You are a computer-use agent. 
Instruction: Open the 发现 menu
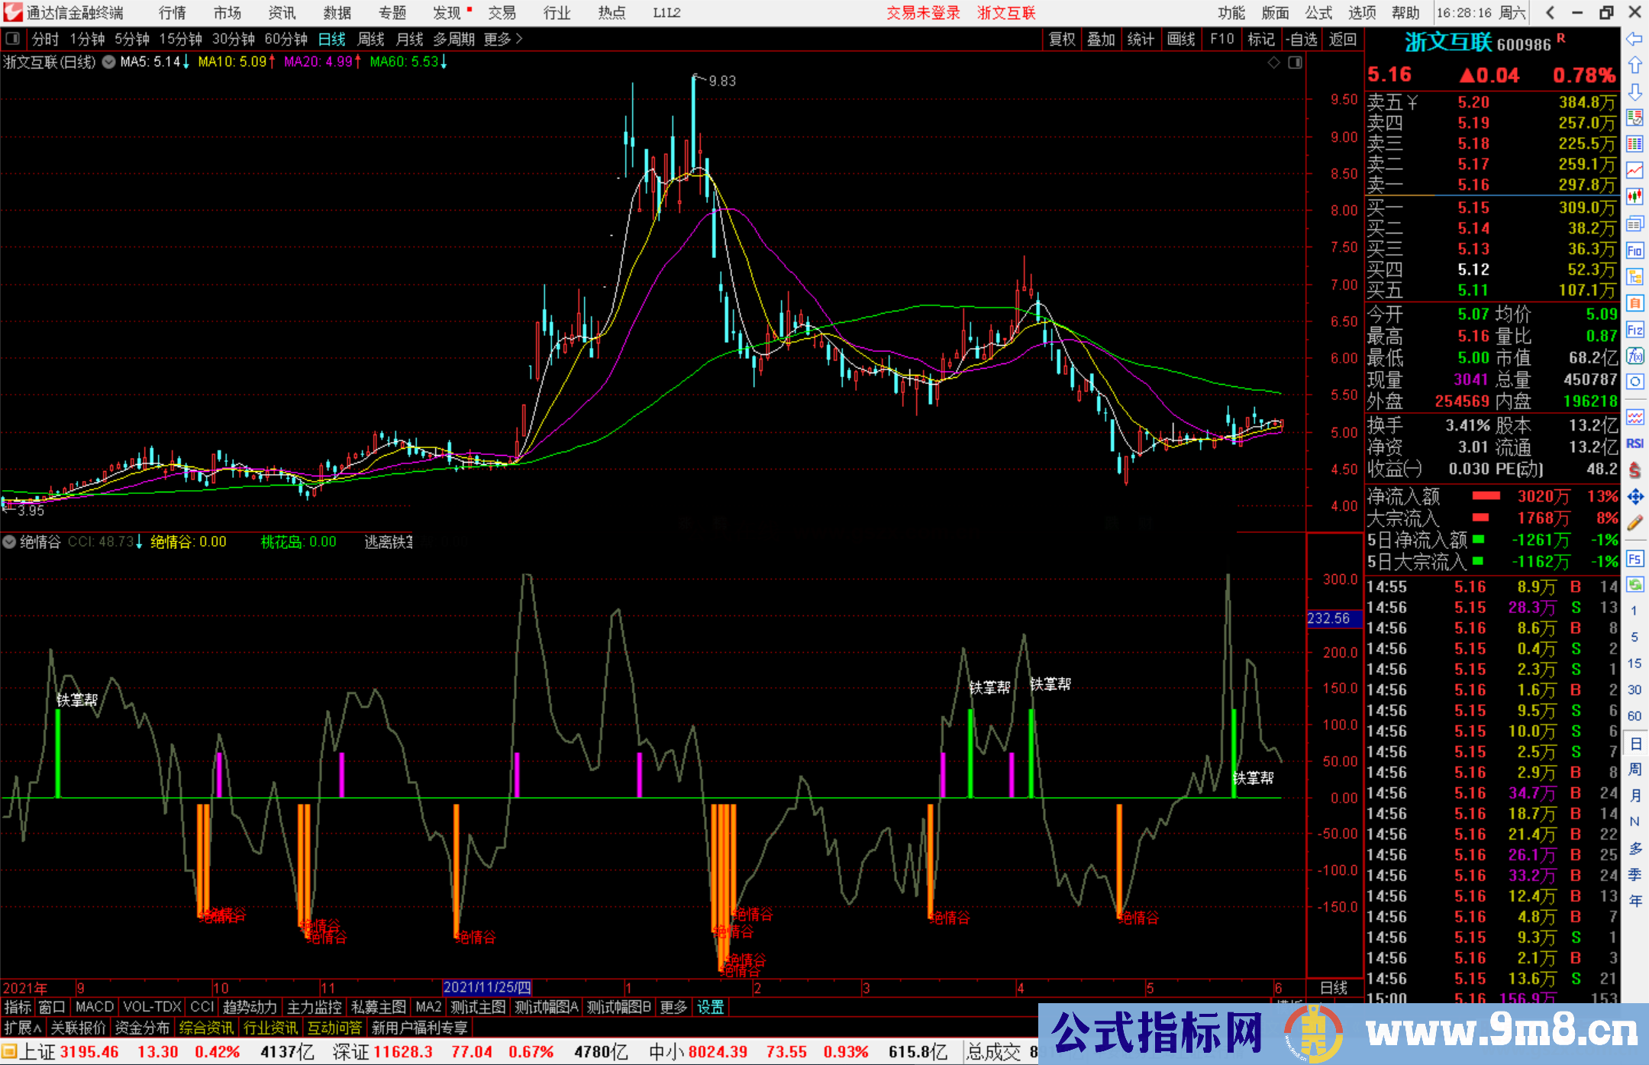point(448,13)
